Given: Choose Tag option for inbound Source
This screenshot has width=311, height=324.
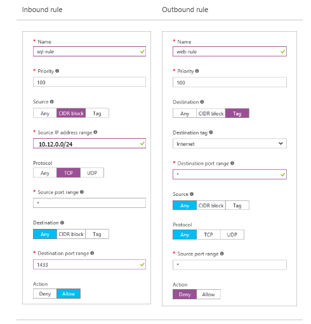Looking at the screenshot, I should pyautogui.click(x=97, y=113).
